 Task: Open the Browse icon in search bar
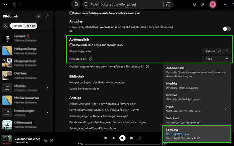[x=168, y=4]
